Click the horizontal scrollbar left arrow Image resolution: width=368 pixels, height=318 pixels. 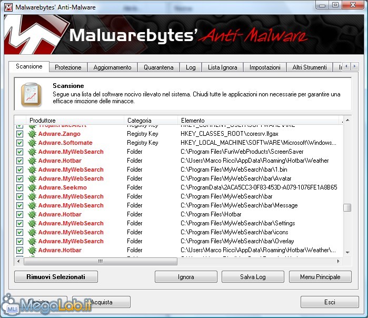[x=18, y=261]
